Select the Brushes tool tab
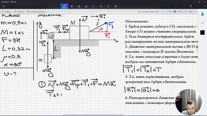 click(x=64, y=6)
